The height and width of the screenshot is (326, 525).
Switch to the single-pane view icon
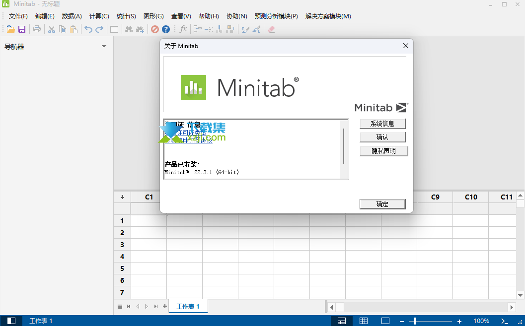pyautogui.click(x=385, y=321)
